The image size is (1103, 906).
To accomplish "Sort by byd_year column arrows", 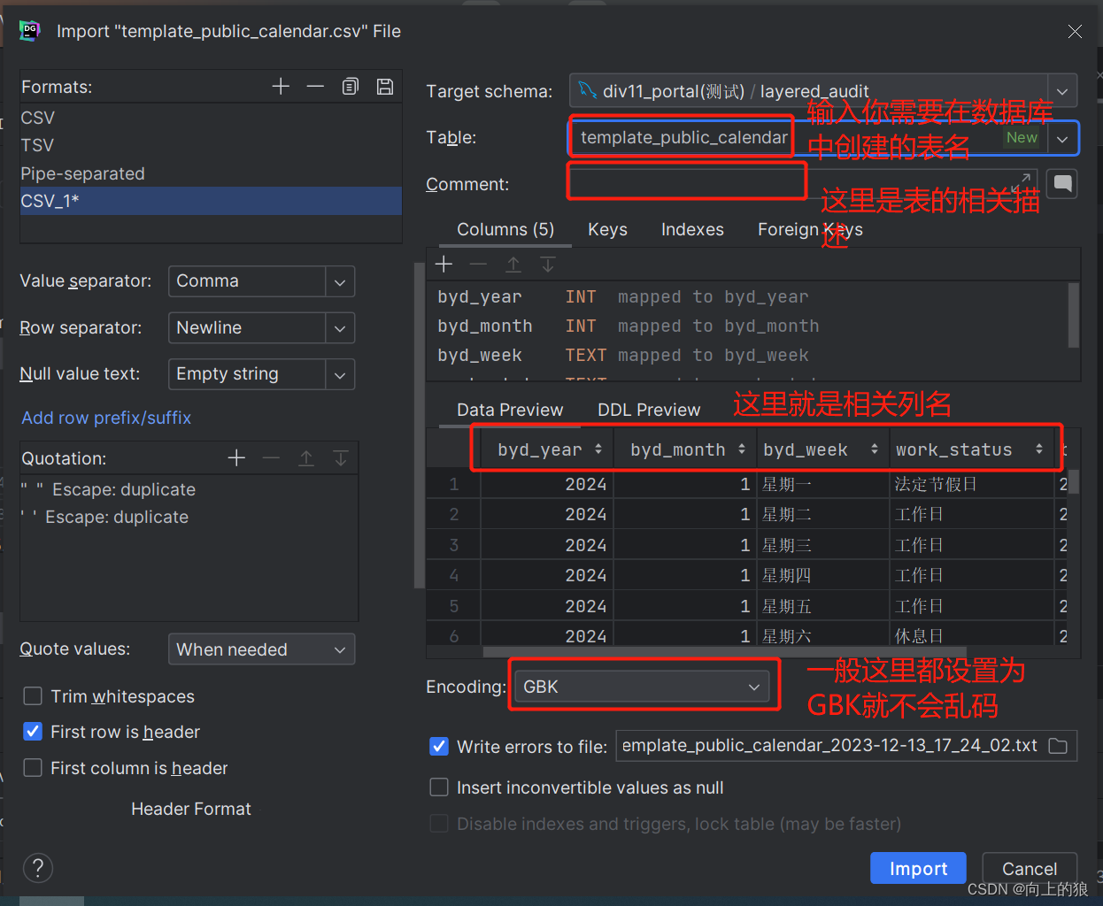I will pyautogui.click(x=598, y=449).
